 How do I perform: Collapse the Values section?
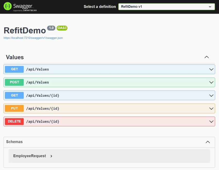(207, 57)
